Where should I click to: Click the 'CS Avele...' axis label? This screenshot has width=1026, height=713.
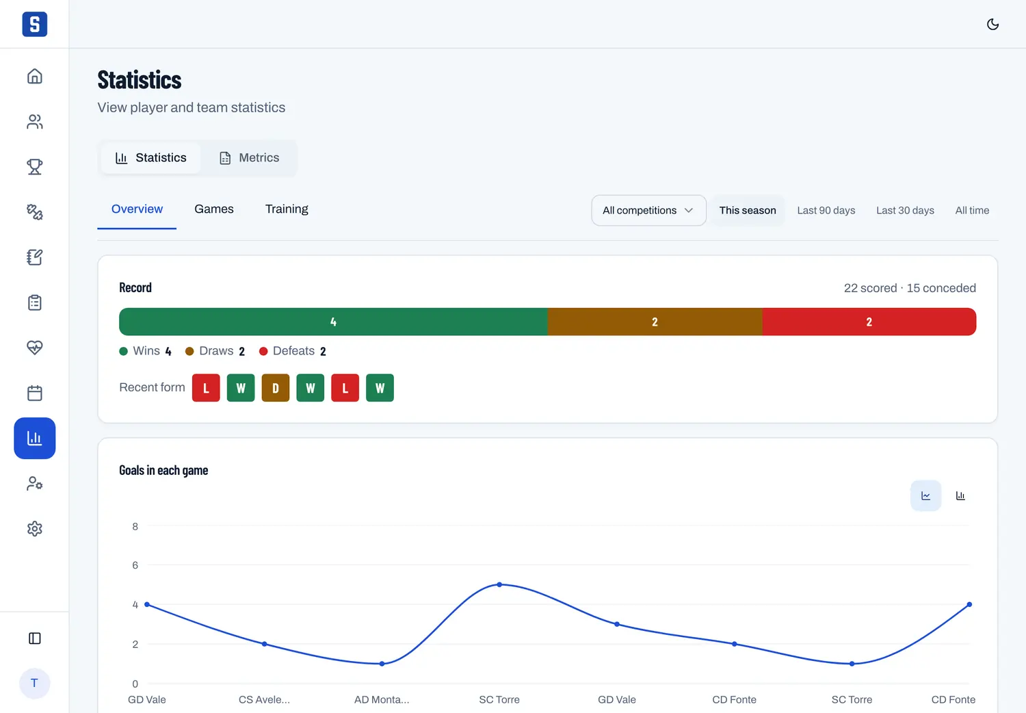coord(264,699)
